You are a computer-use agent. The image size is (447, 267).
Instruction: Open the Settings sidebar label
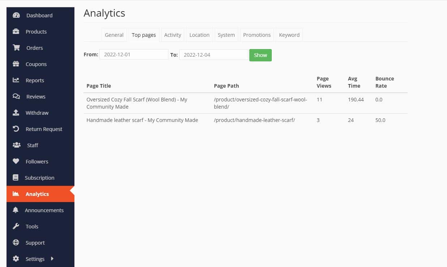35,259
